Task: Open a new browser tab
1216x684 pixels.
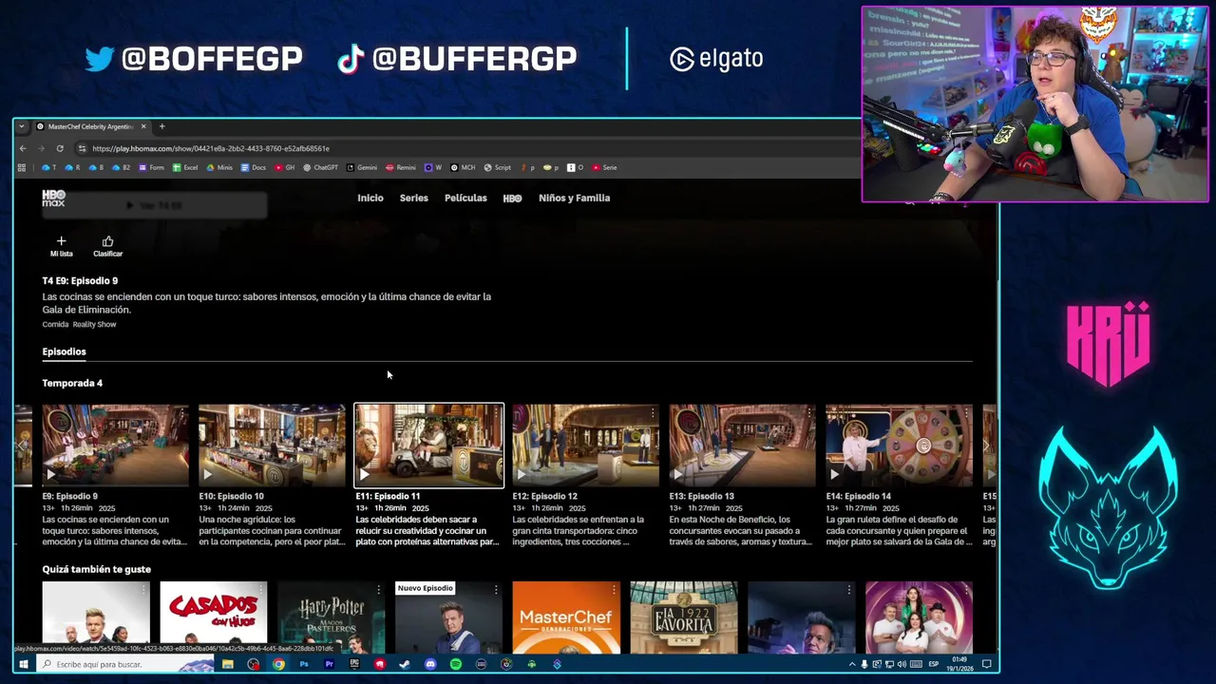Action: [x=161, y=126]
